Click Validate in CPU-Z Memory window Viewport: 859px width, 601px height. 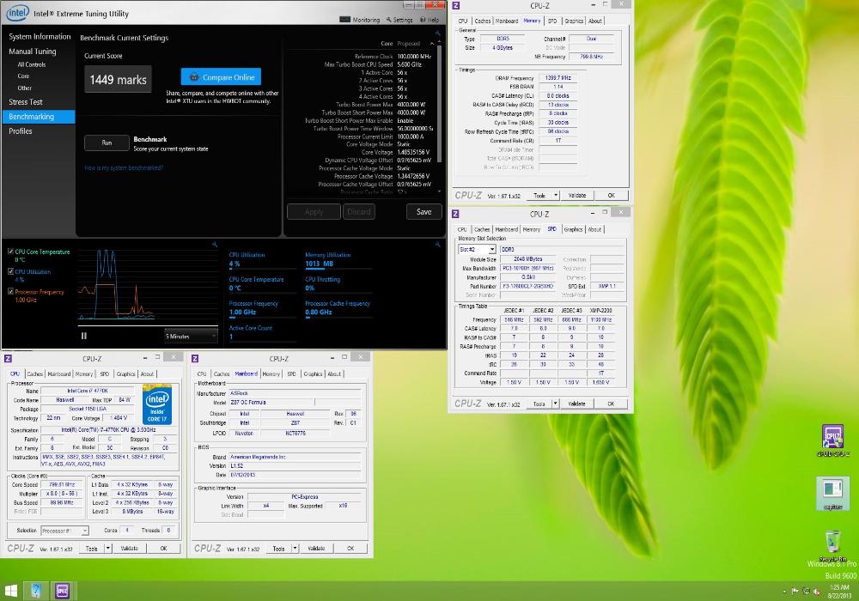click(577, 196)
